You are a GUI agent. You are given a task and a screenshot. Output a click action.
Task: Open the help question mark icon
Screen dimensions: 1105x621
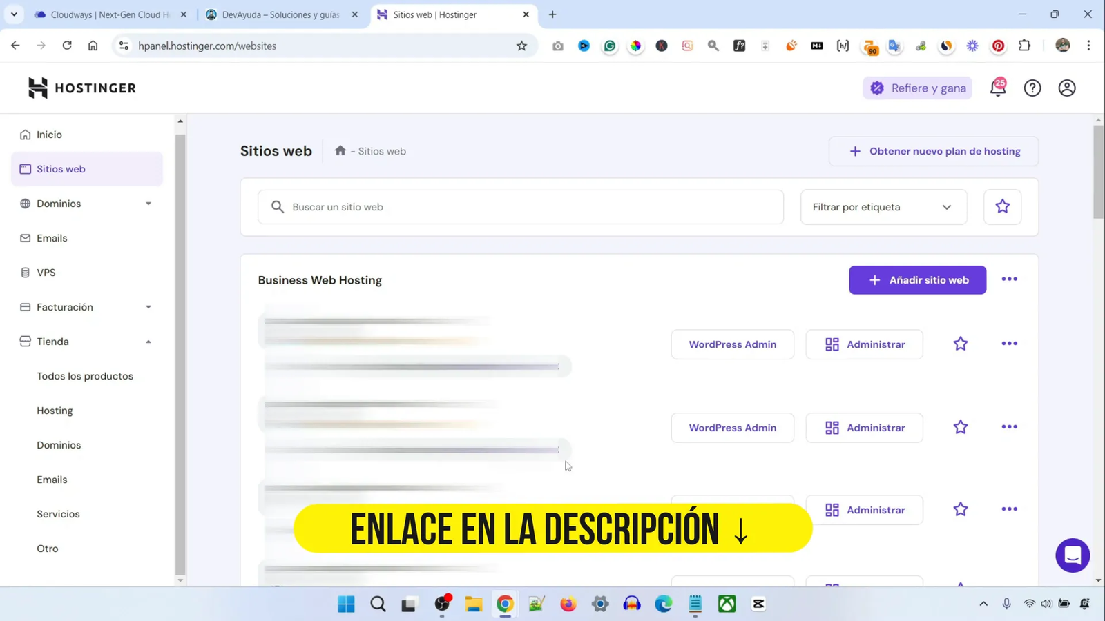click(x=1032, y=88)
